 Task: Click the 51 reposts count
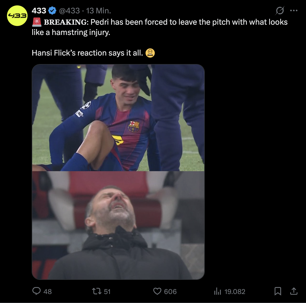(107, 291)
